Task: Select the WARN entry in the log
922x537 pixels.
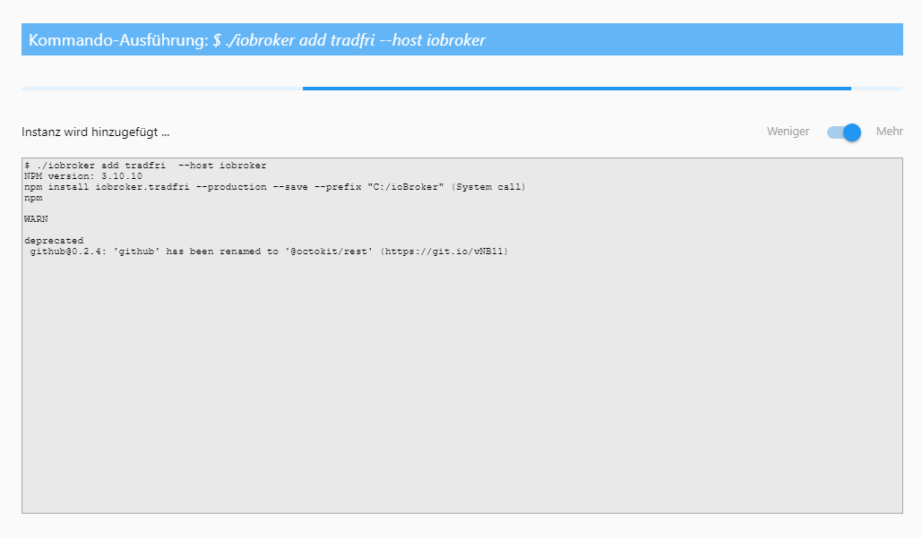Action: point(35,218)
